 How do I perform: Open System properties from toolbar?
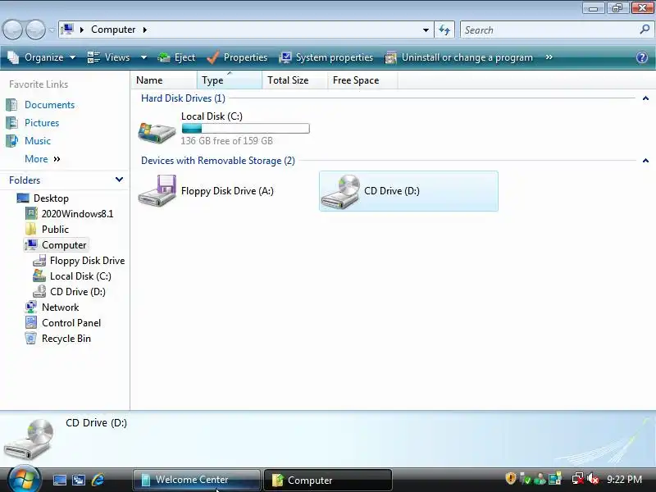click(x=326, y=57)
